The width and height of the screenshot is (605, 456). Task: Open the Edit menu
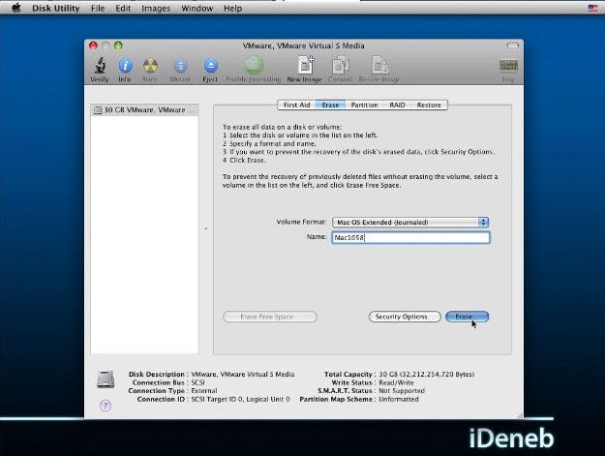click(123, 8)
